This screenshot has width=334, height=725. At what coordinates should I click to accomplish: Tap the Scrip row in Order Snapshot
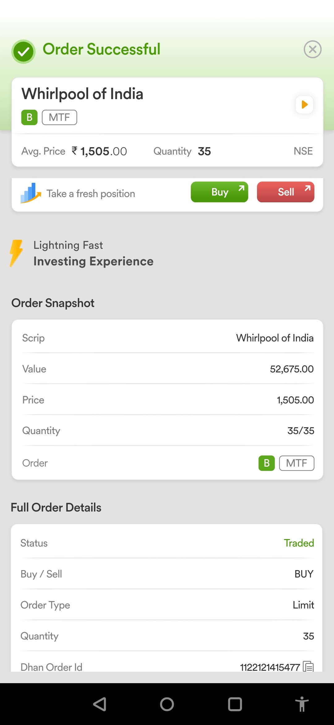tap(168, 338)
